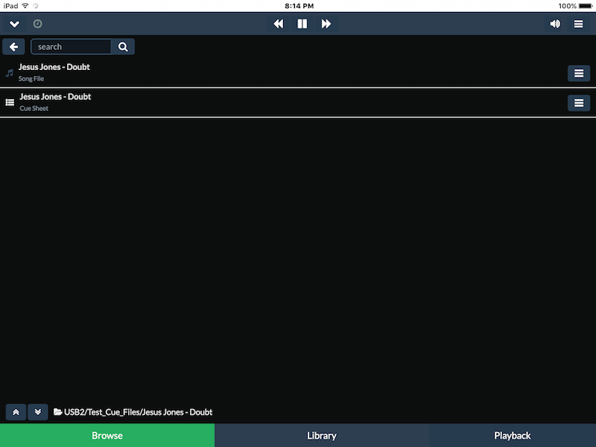Click the magnifier search button
The image size is (596, 447).
point(123,47)
